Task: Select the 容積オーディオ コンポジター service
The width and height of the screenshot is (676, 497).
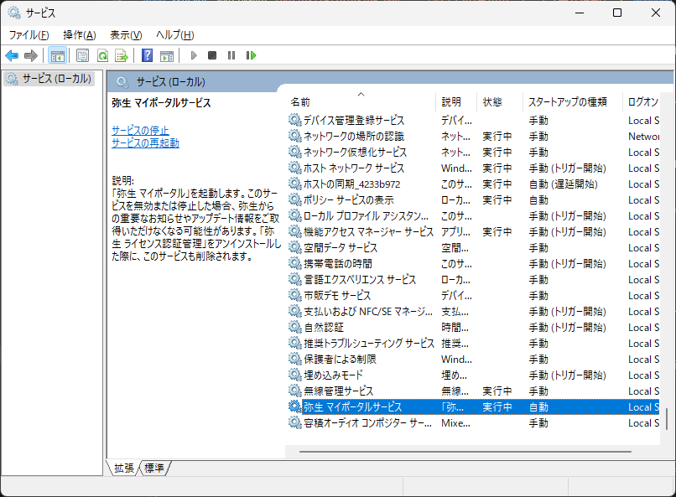Action: pyautogui.click(x=473, y=423)
